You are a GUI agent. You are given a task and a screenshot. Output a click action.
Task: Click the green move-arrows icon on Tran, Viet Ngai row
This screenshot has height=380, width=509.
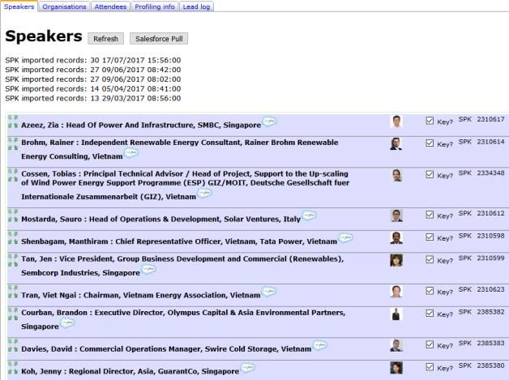tap(13, 292)
